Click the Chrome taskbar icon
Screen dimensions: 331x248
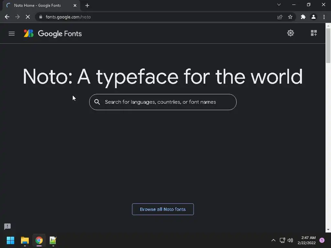point(39,240)
